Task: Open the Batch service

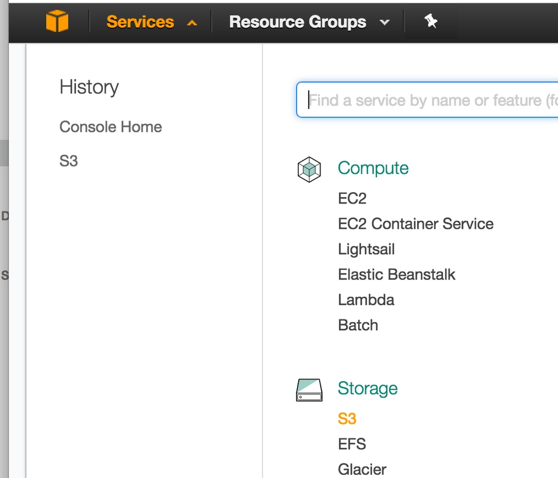Action: tap(358, 325)
